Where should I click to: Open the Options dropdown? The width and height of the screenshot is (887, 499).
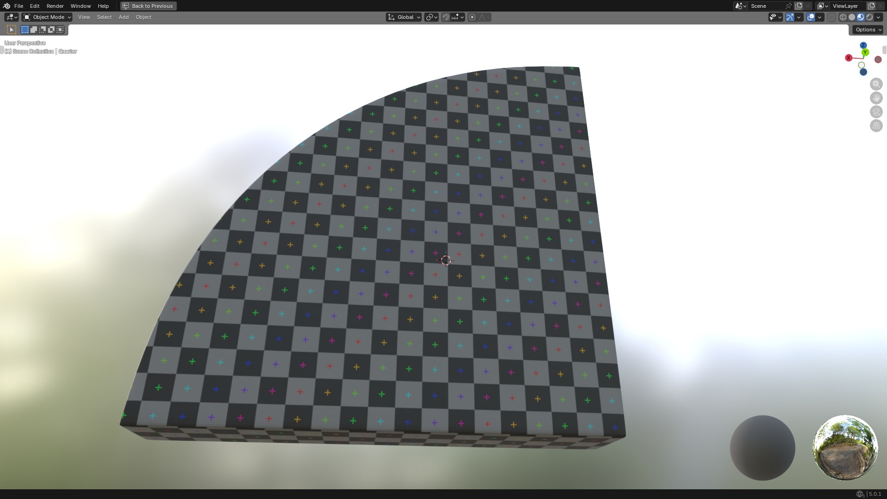pos(868,30)
